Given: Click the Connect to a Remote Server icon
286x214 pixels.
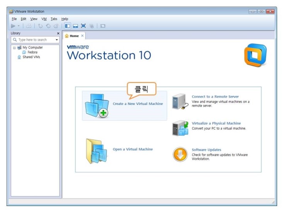Looking at the screenshot, I should click(180, 101).
